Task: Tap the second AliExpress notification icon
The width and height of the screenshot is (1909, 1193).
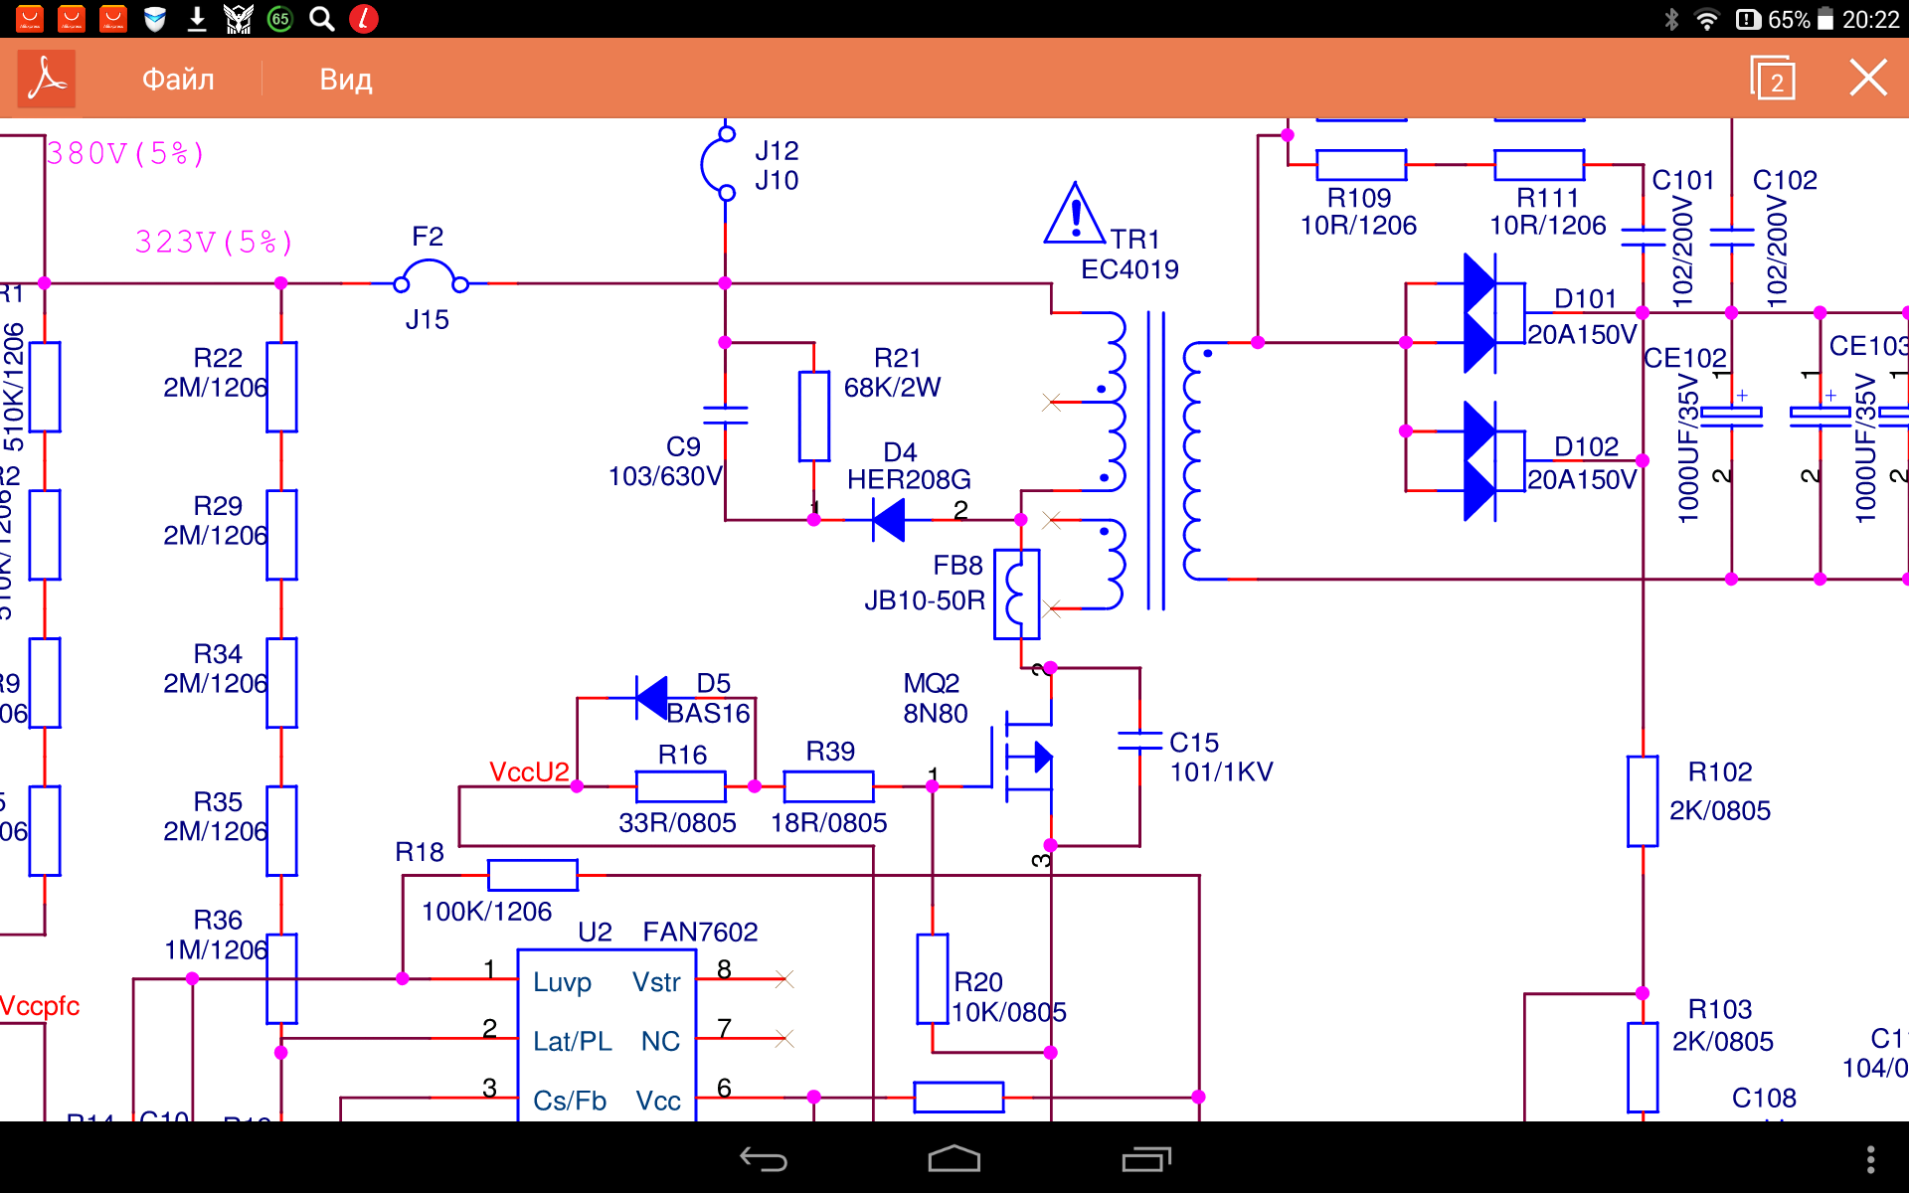Action: tap(72, 19)
